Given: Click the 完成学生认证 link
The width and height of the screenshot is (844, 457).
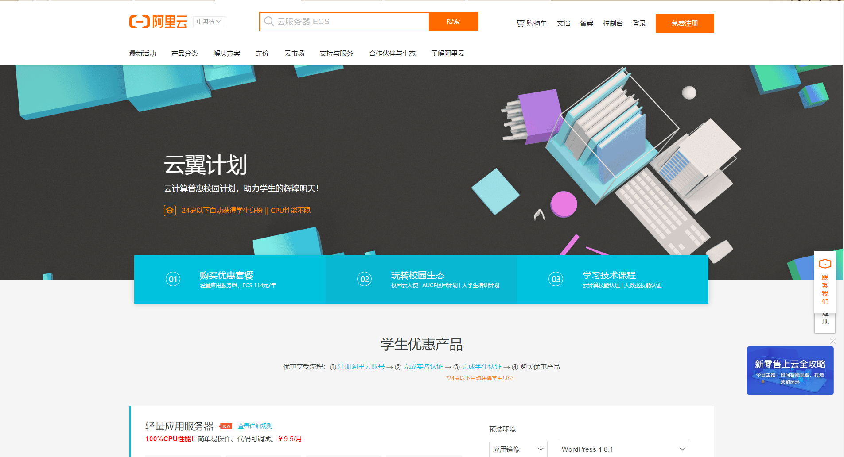Looking at the screenshot, I should click(482, 367).
